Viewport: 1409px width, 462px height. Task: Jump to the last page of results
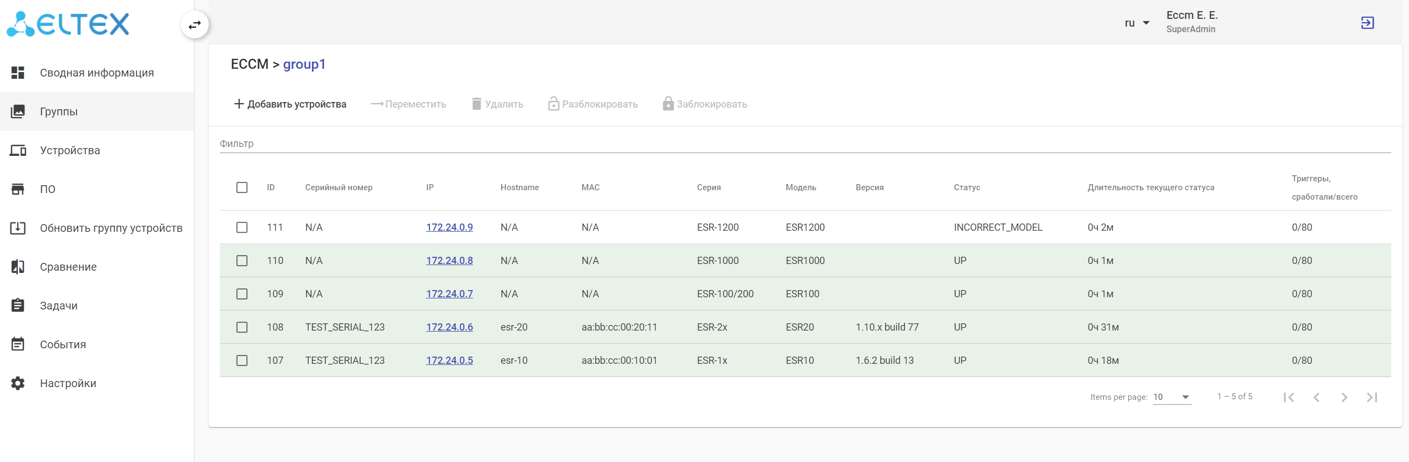1372,397
